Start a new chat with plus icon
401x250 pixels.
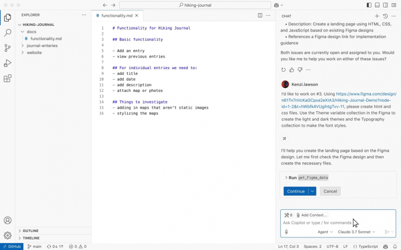point(377,16)
